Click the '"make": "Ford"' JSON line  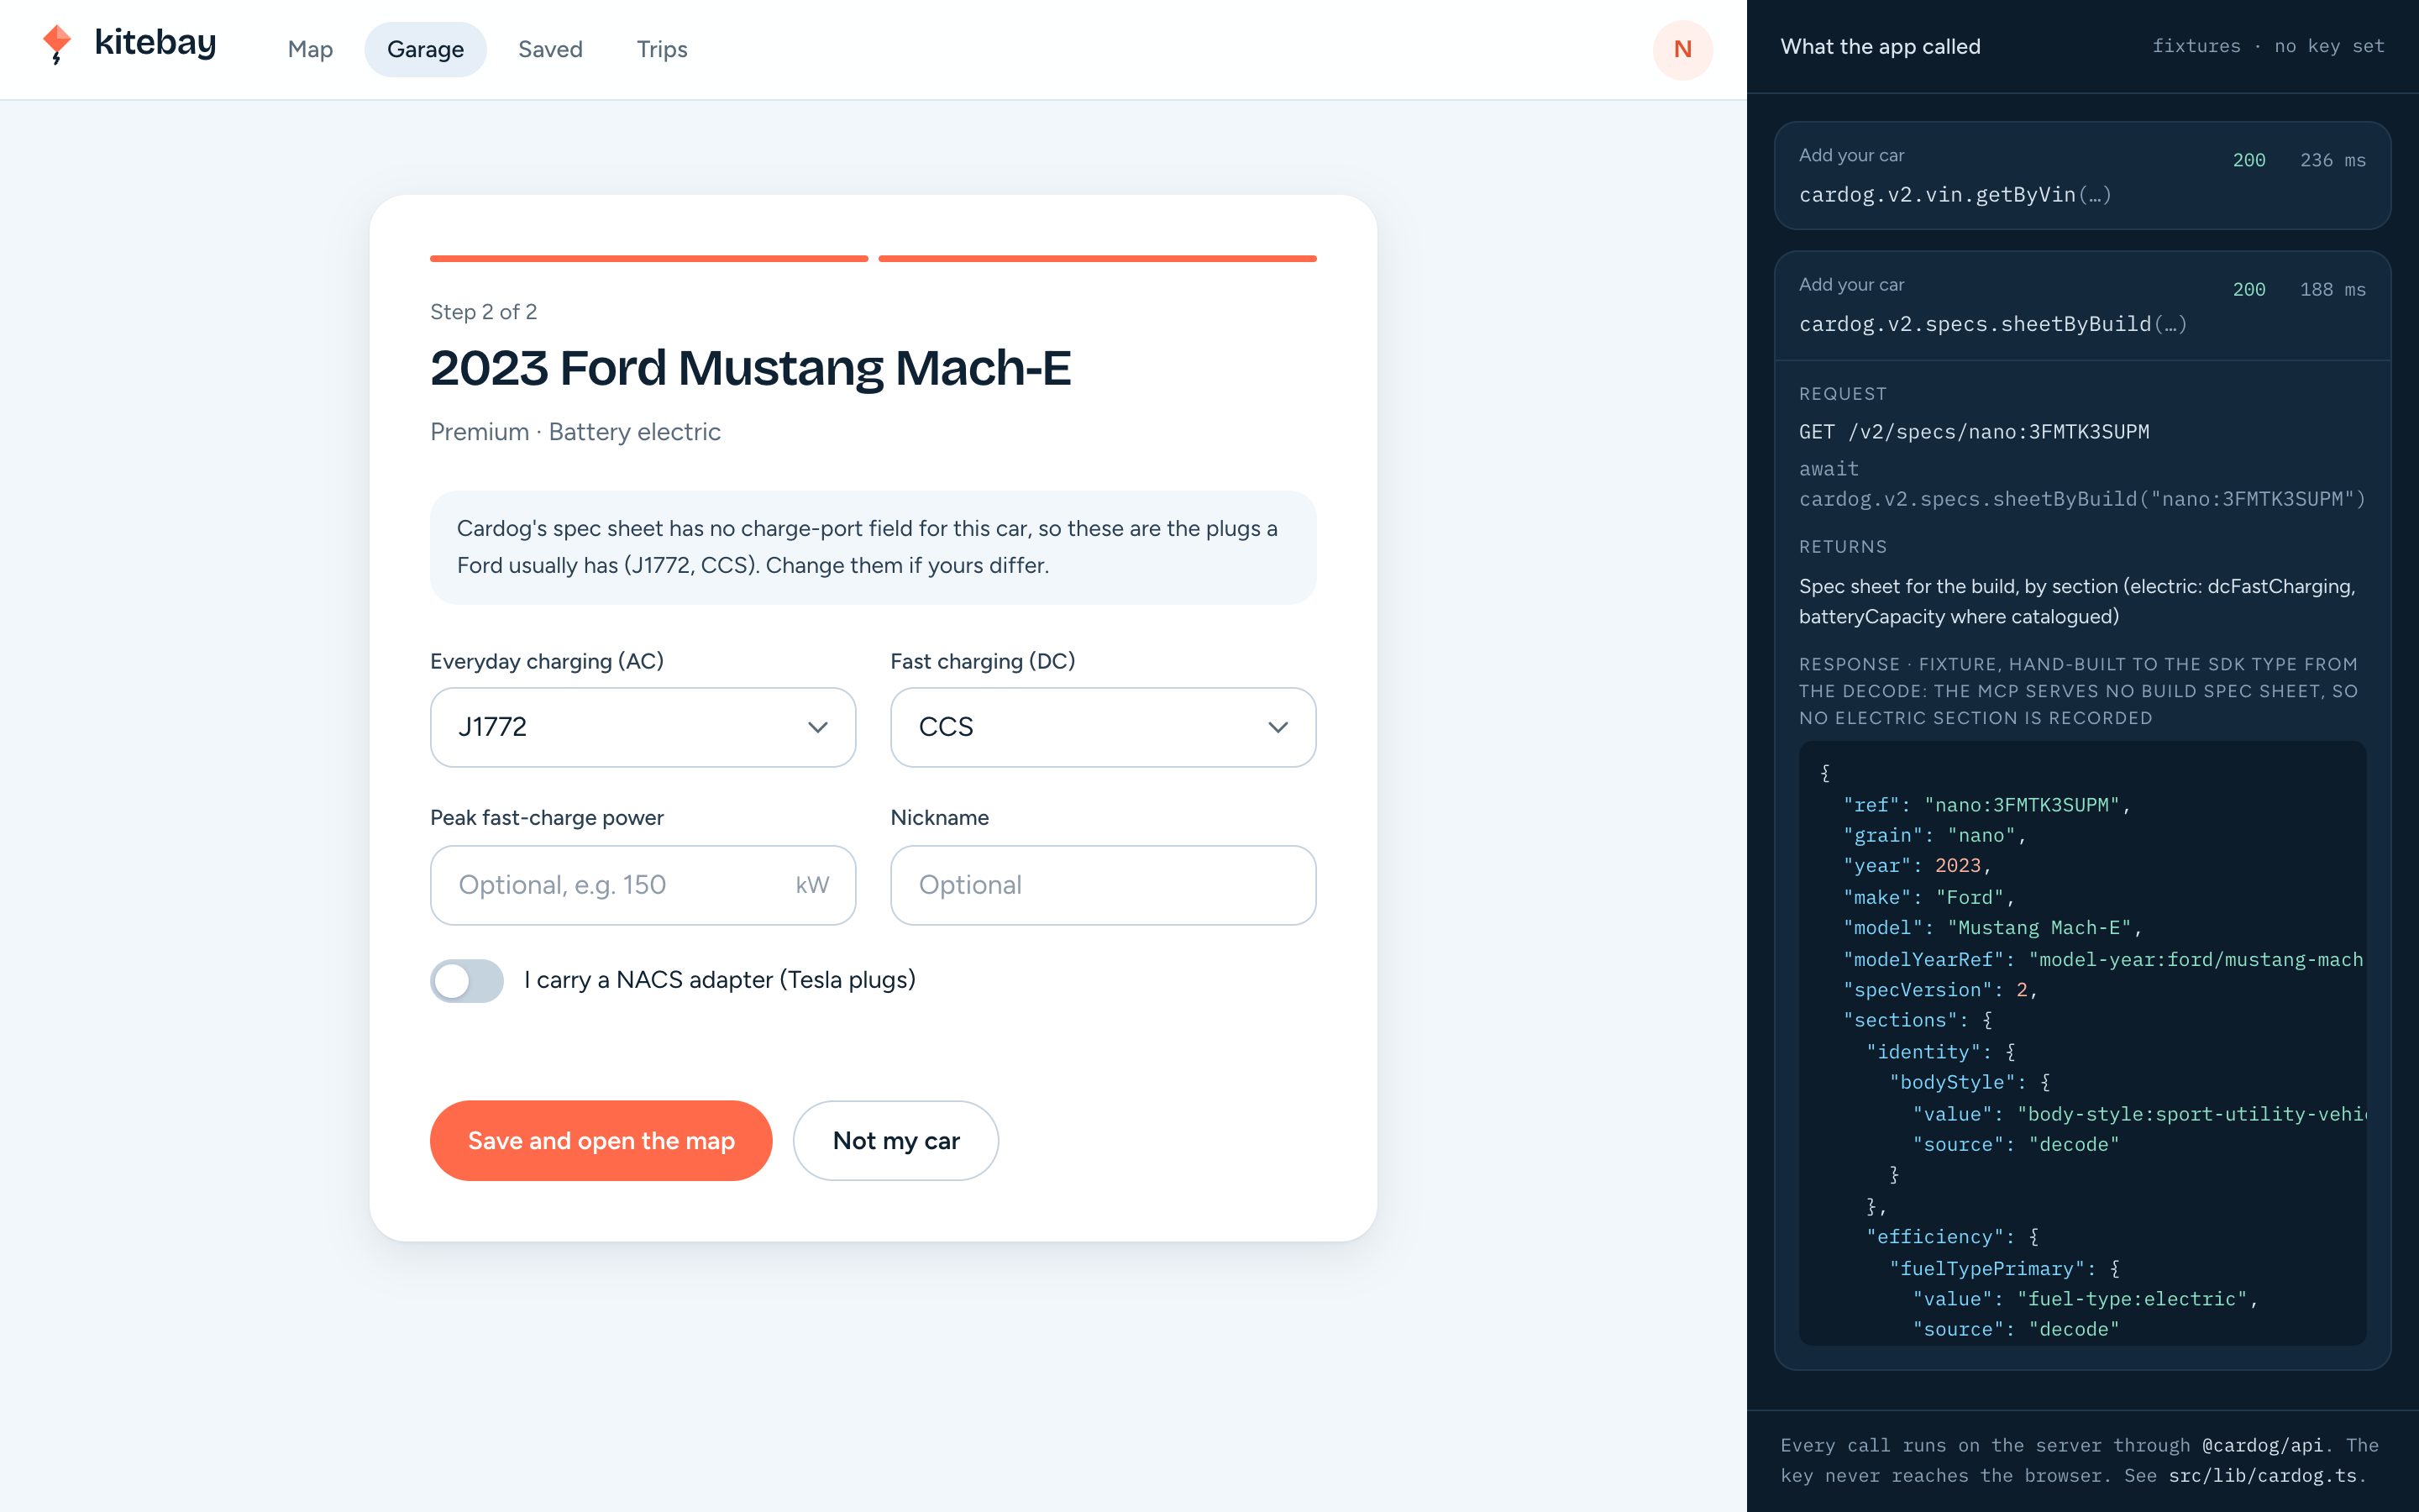coord(1928,897)
